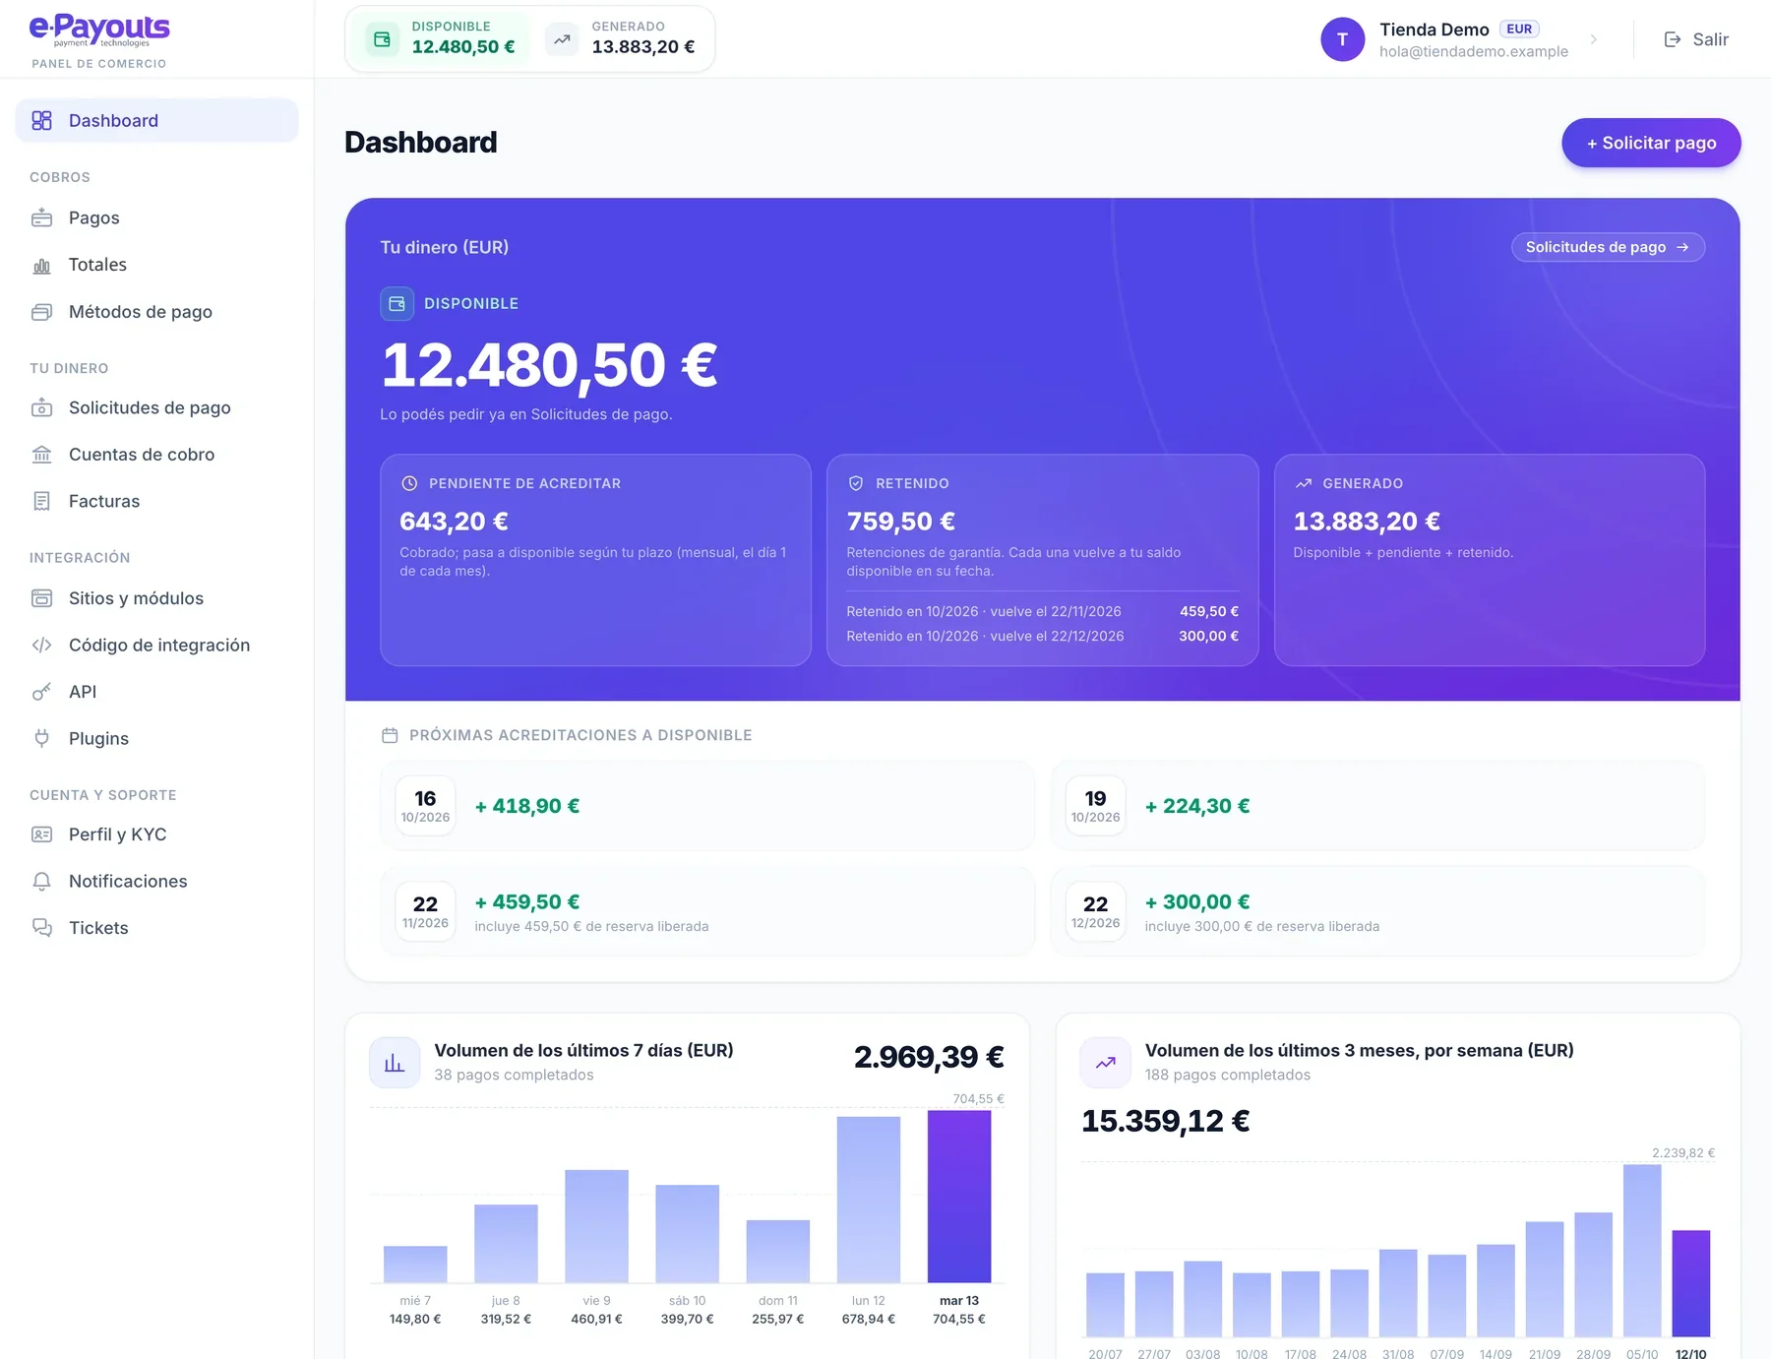The width and height of the screenshot is (1771, 1359).
Task: Click the e-Payouts logo
Action: (99, 30)
